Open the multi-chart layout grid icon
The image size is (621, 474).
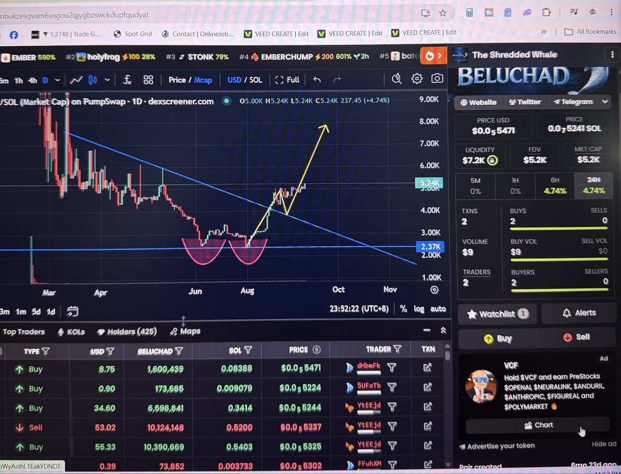tap(148, 80)
